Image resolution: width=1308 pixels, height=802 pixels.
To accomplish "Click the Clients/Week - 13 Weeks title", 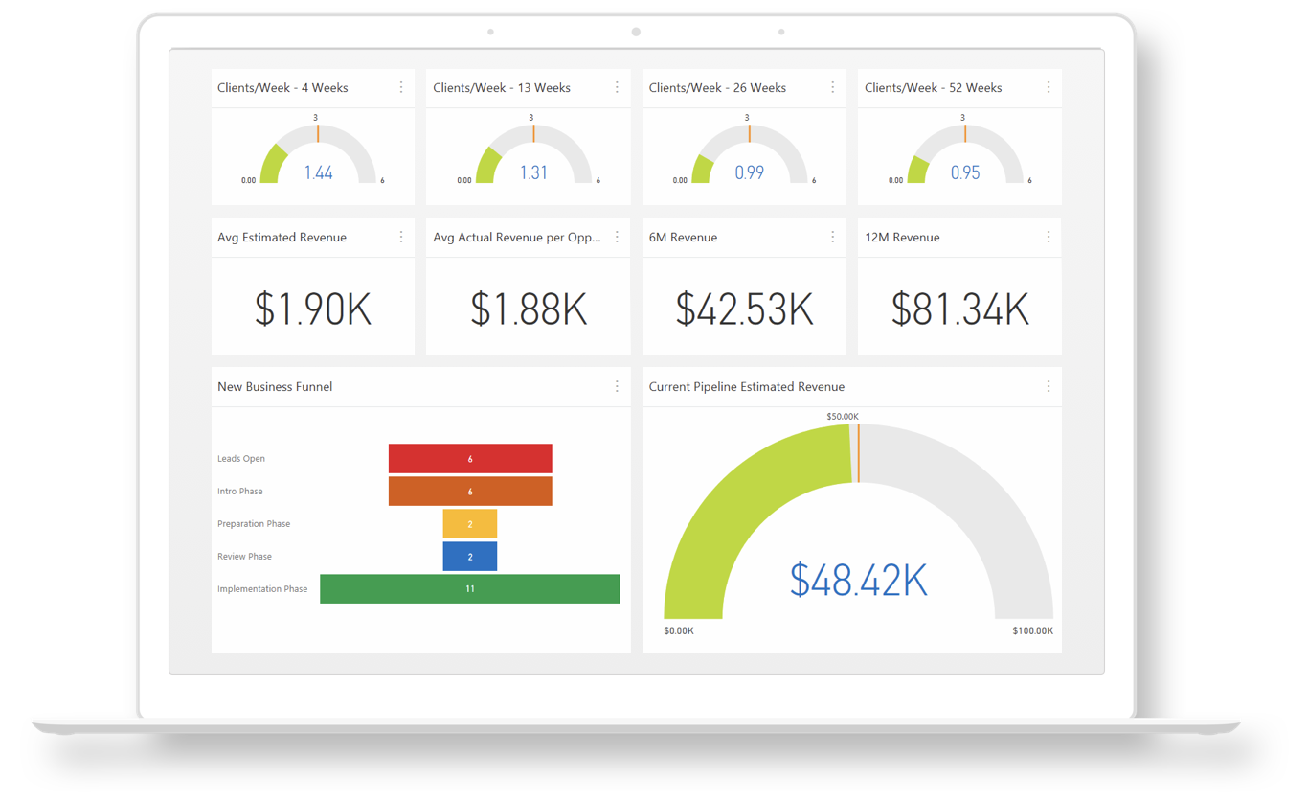I will coord(502,88).
